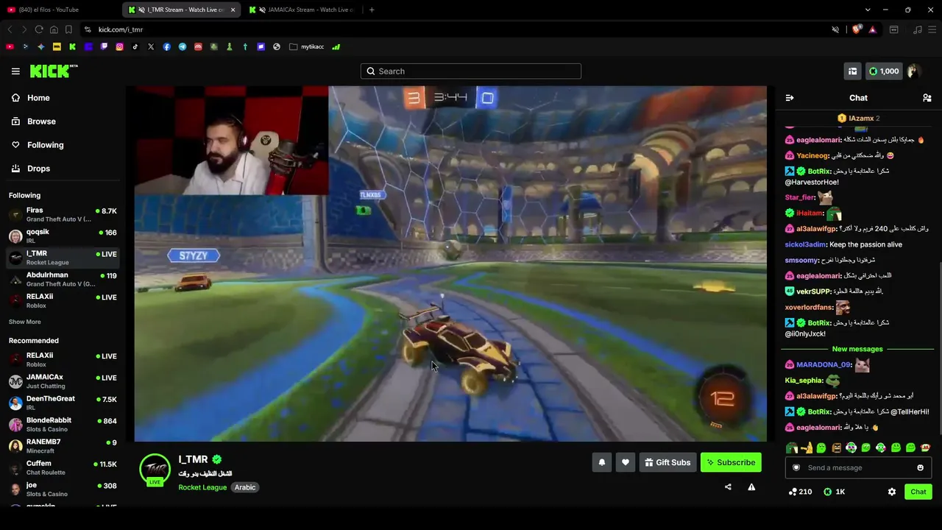
Task: Bookmark this page
Action: [x=68, y=29]
